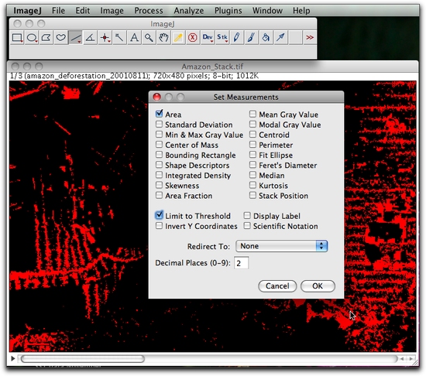Activate the Angle tool
The width and height of the screenshot is (426, 376).
point(90,37)
